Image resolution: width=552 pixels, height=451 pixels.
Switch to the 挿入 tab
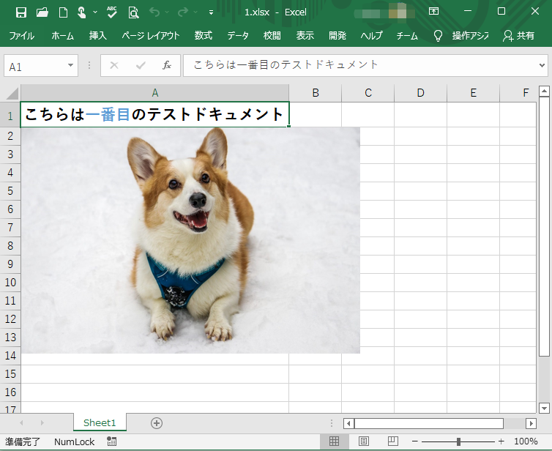pos(97,36)
